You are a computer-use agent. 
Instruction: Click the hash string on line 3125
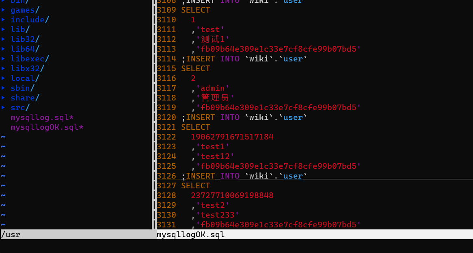[x=279, y=166]
